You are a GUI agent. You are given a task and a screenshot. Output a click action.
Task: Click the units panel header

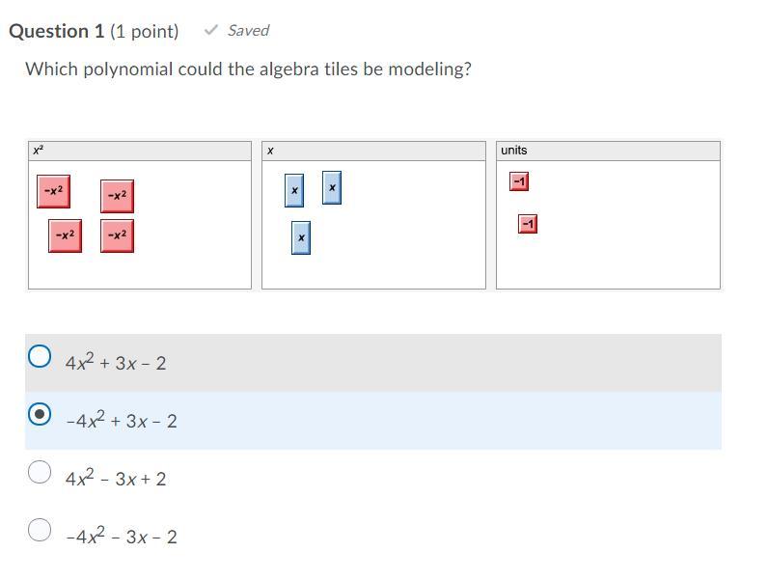608,151
